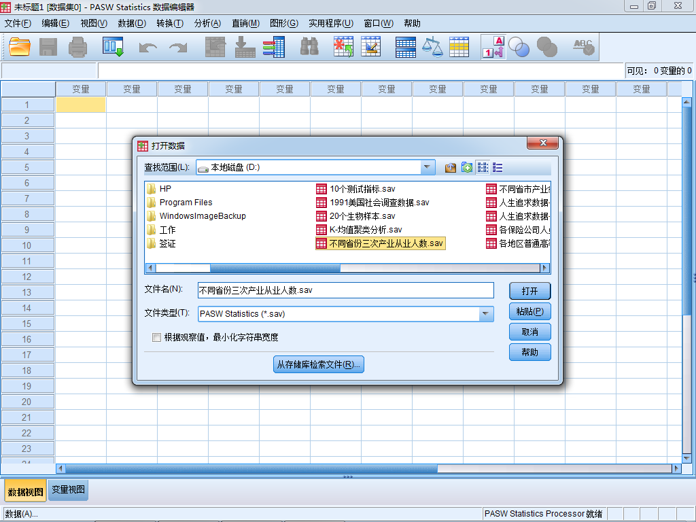Image resolution: width=696 pixels, height=522 pixels.
Task: Click the variables info toolbar icon
Action: tap(273, 47)
